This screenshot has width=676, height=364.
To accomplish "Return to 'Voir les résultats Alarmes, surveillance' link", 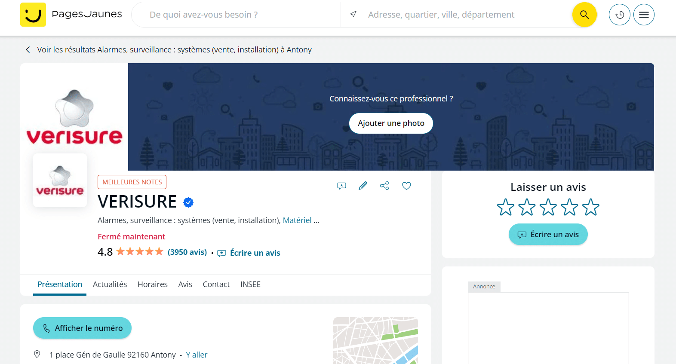I will [175, 50].
